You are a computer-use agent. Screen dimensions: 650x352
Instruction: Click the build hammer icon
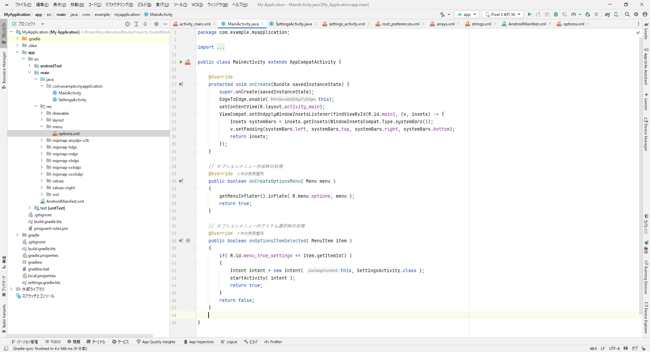[x=442, y=14]
